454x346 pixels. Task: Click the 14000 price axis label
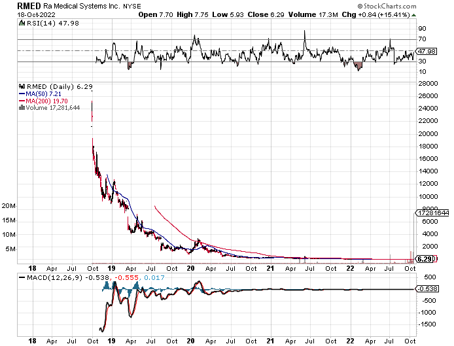pos(428,171)
